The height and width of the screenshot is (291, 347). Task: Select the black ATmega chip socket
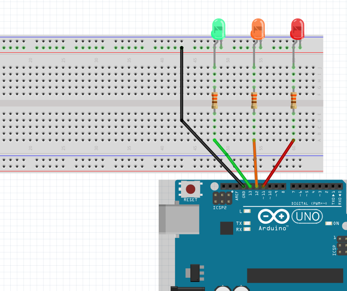(x=295, y=276)
